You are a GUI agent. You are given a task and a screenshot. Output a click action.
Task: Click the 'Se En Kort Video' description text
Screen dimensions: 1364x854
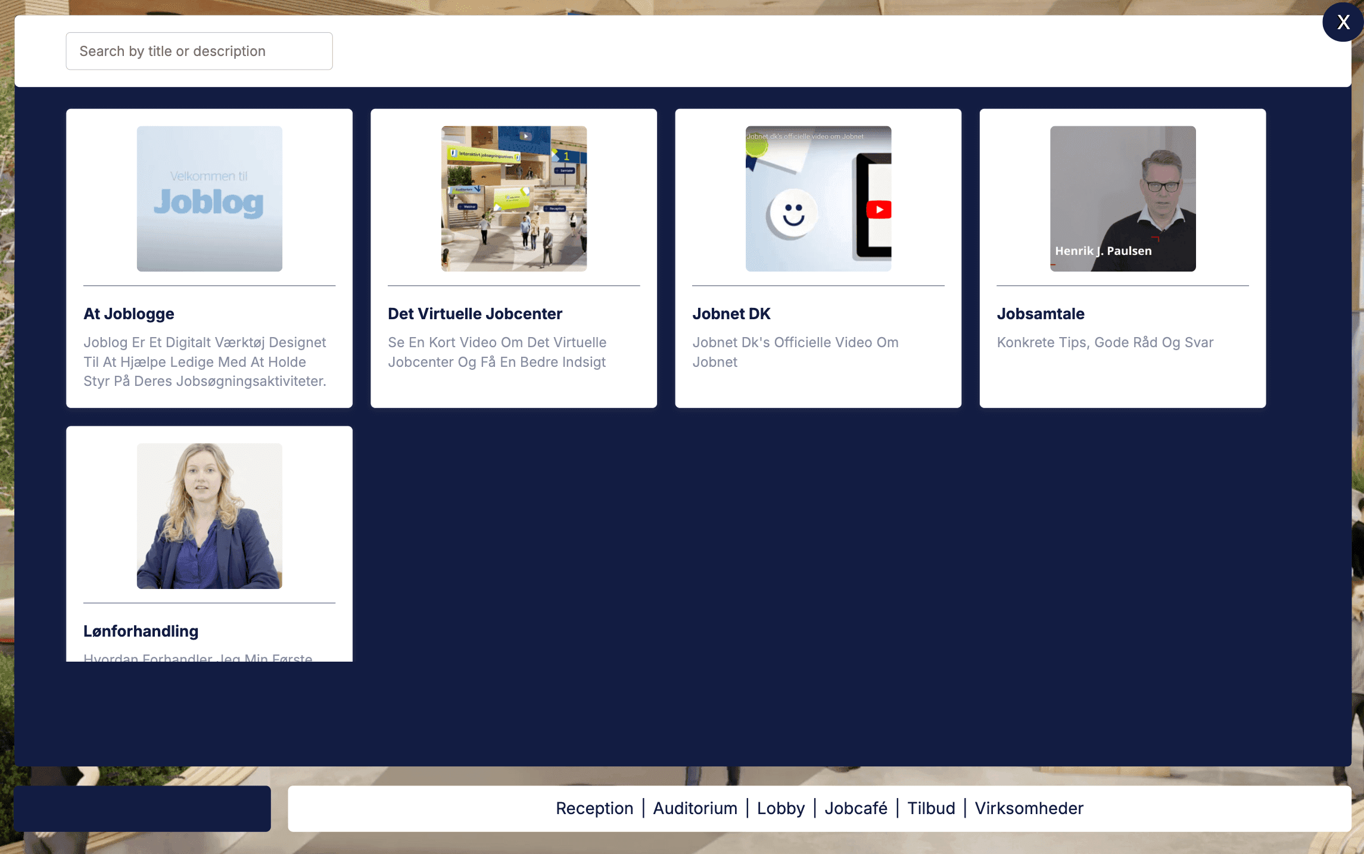coord(497,352)
